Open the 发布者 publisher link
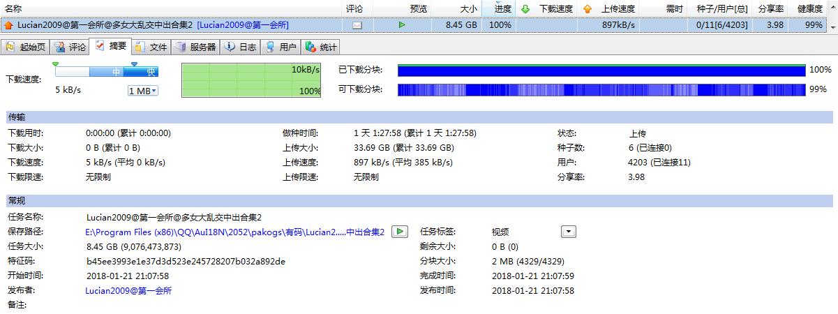Viewport: 838px width, 314px height. click(128, 291)
